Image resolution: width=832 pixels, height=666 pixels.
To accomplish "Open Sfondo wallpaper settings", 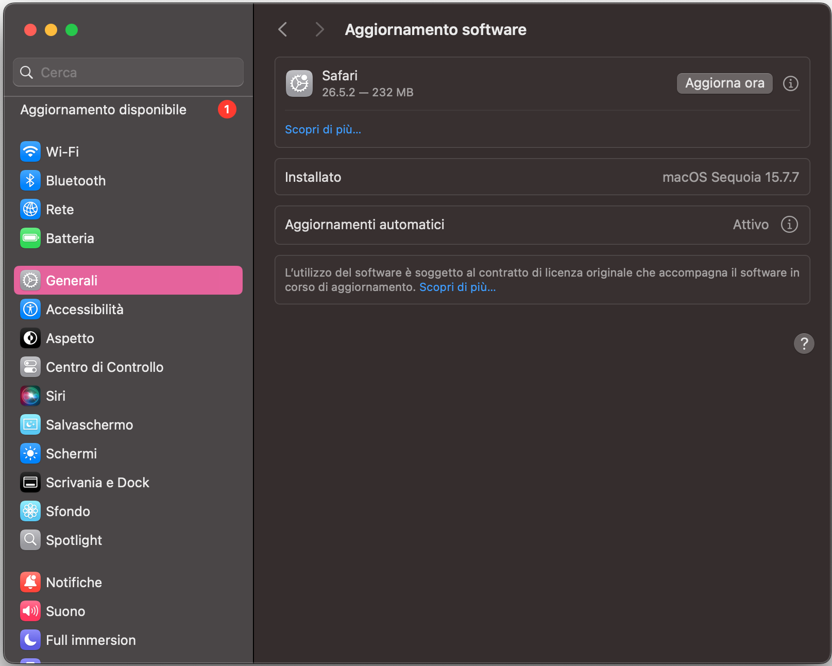I will 128,511.
